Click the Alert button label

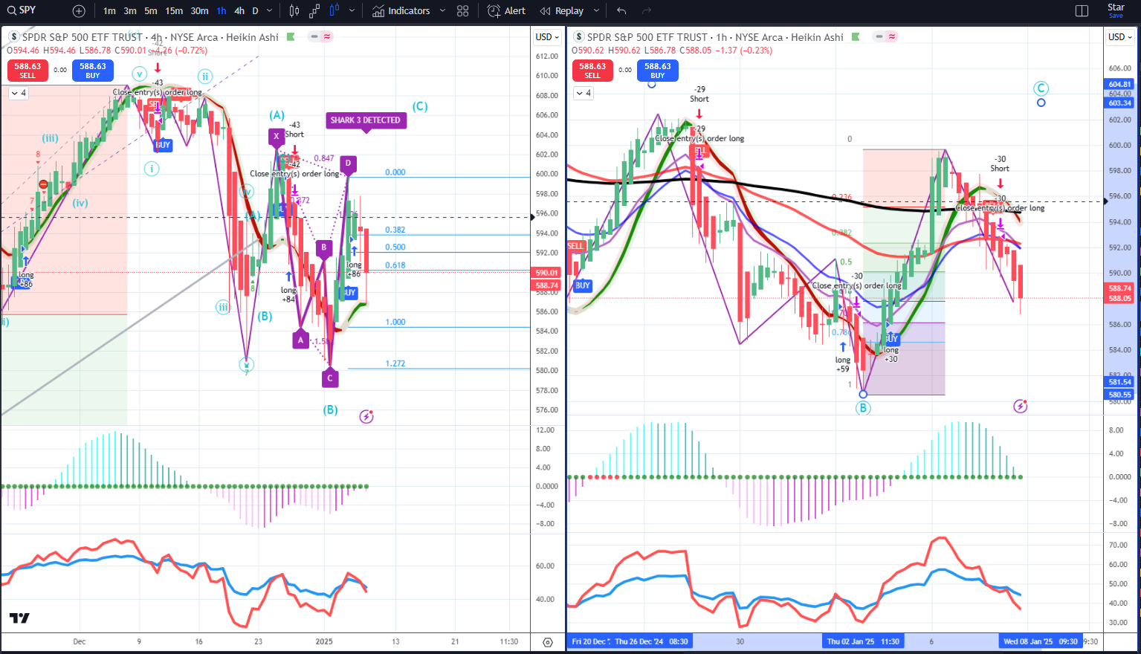pos(515,11)
